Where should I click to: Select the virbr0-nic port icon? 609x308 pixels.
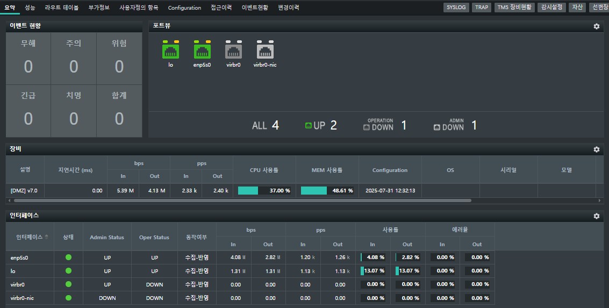pos(265,51)
